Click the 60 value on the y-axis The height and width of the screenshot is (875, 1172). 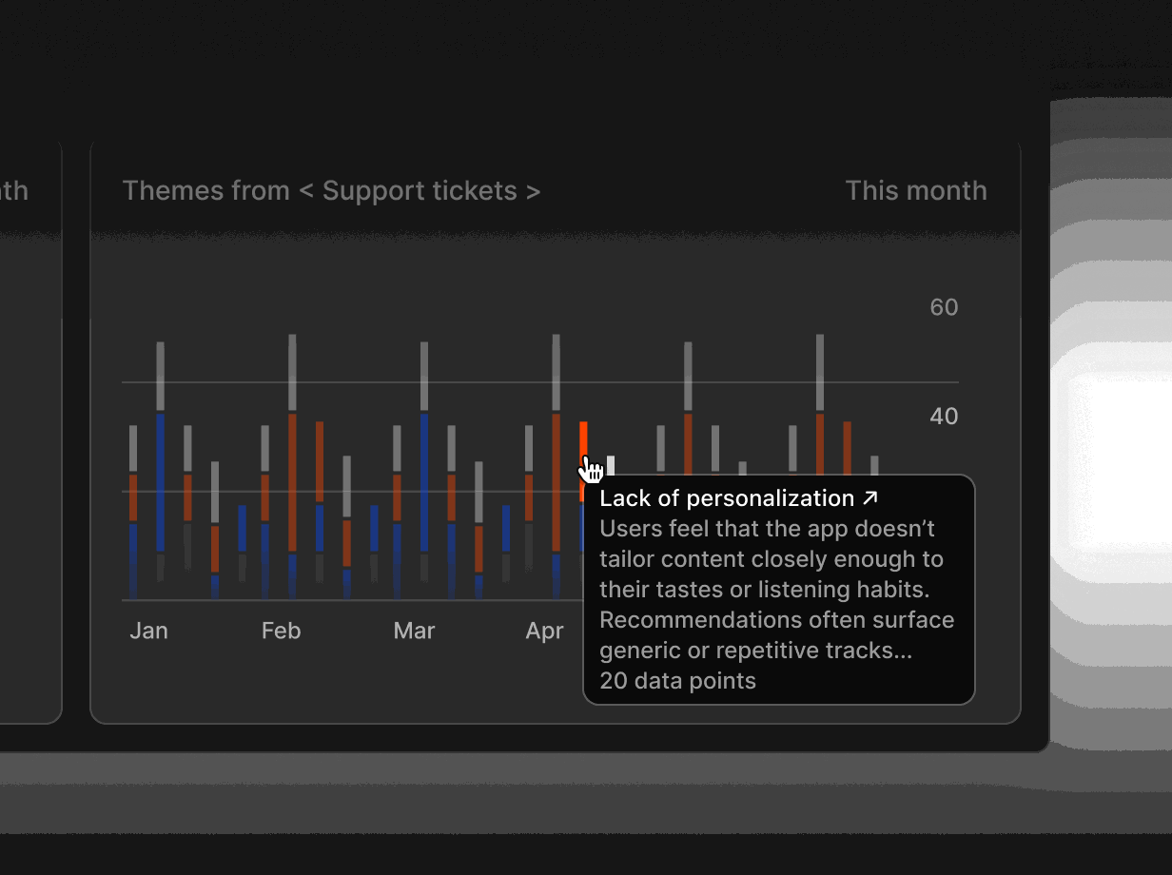(944, 307)
